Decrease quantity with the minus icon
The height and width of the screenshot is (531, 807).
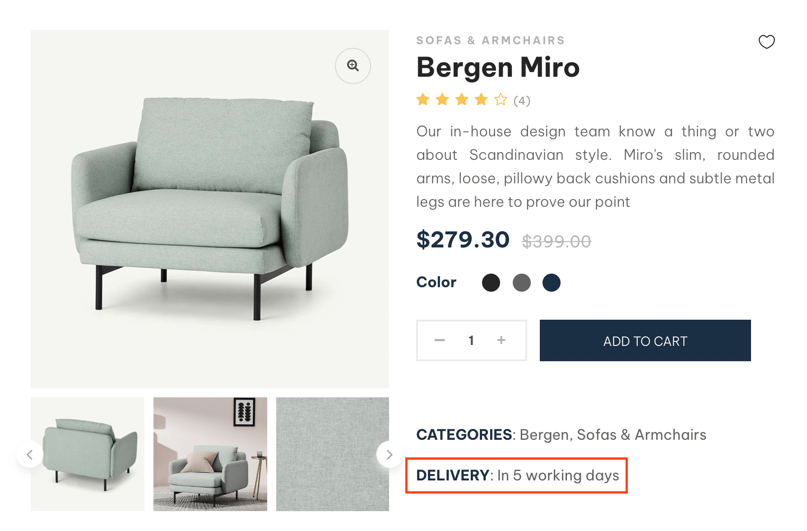440,340
